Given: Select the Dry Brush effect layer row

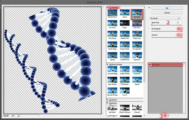Looking at the screenshot, I should click(x=165, y=65).
